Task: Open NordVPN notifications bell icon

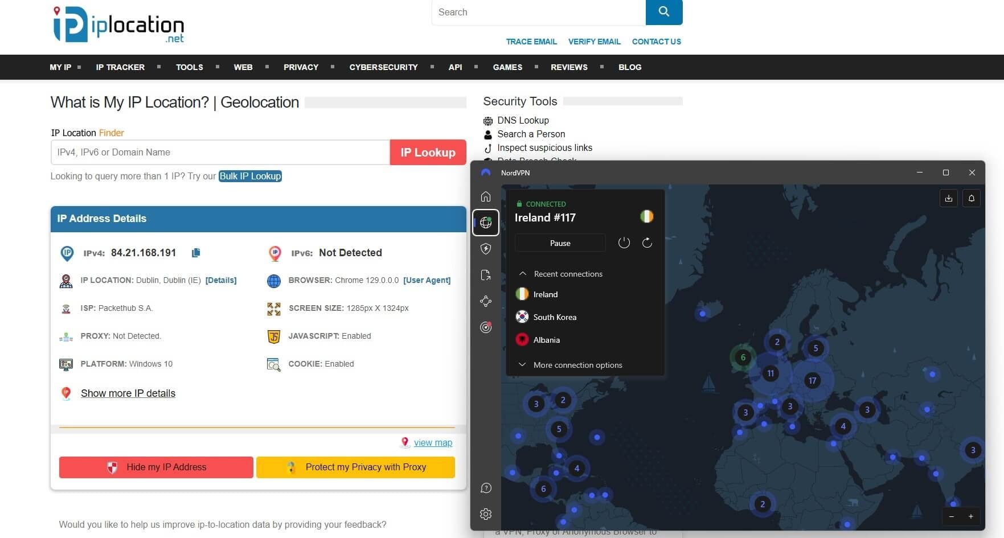Action: [x=972, y=198]
